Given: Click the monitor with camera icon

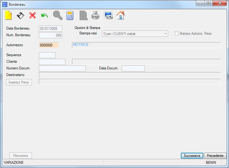Looking at the screenshot, I should coord(108,15).
